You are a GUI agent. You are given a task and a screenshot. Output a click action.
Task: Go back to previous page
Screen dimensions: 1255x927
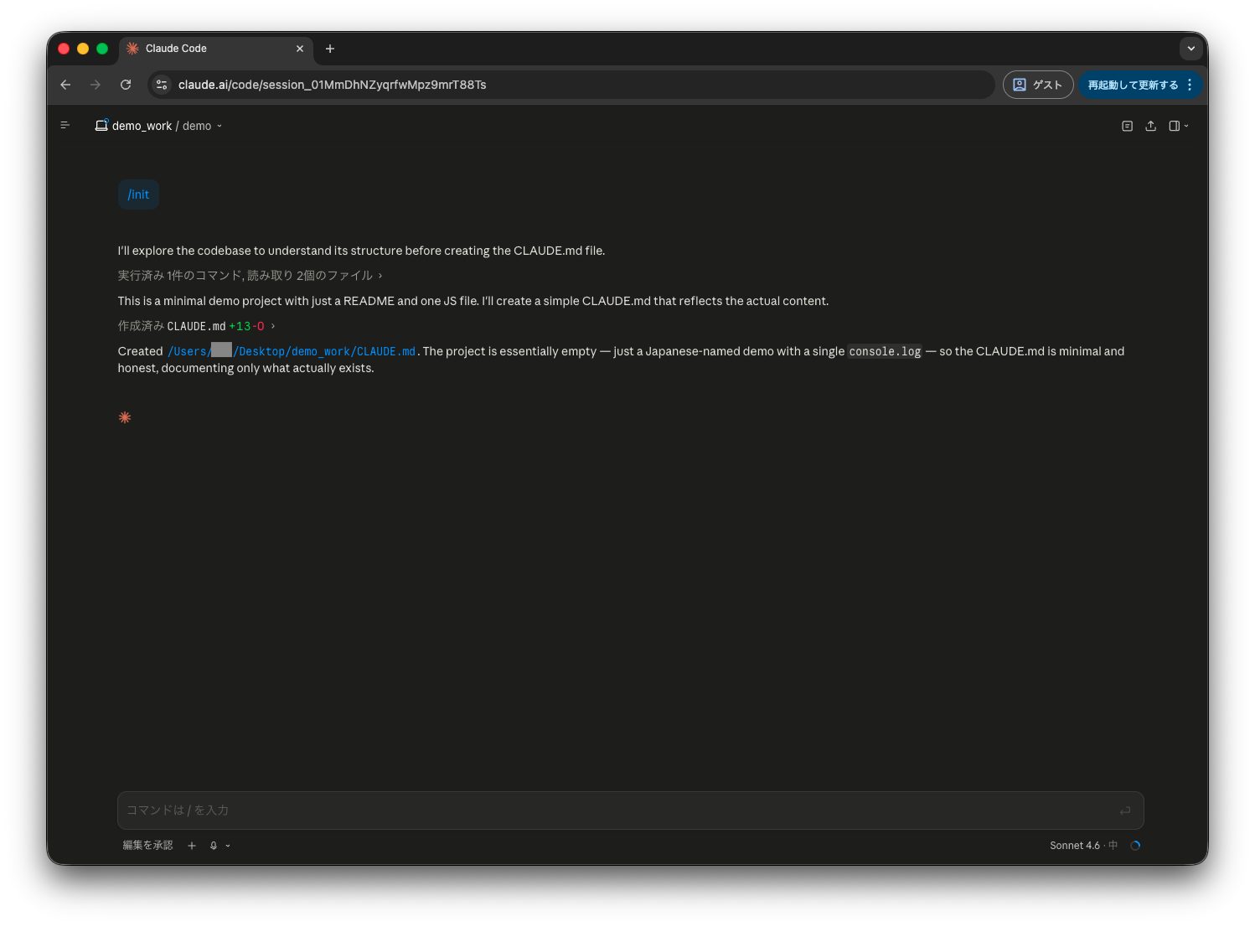(x=65, y=85)
